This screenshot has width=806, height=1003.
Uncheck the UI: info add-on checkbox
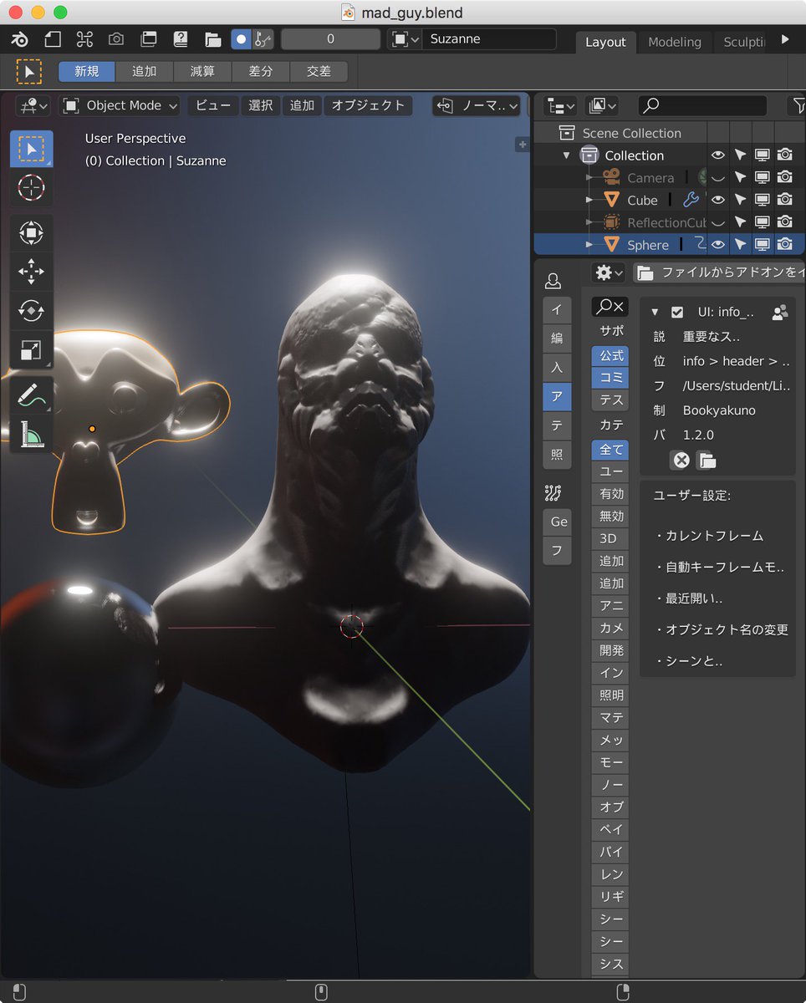677,312
